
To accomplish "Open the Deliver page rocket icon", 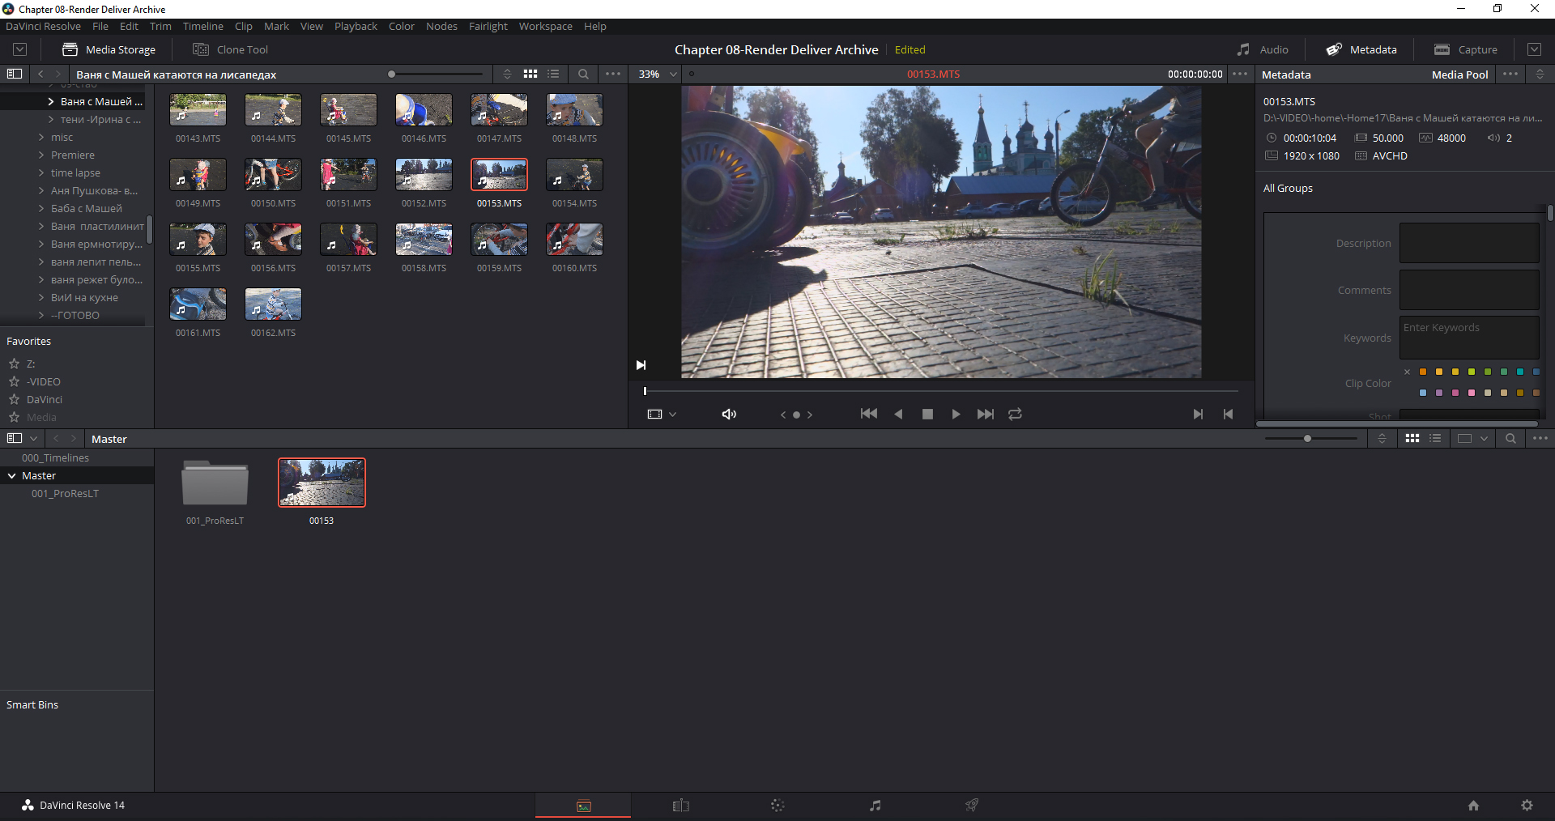I will tap(972, 805).
